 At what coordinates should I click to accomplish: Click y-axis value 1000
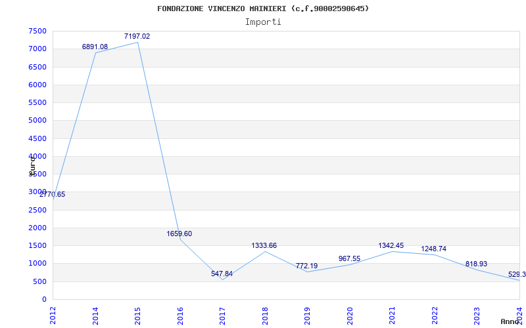[37, 264]
